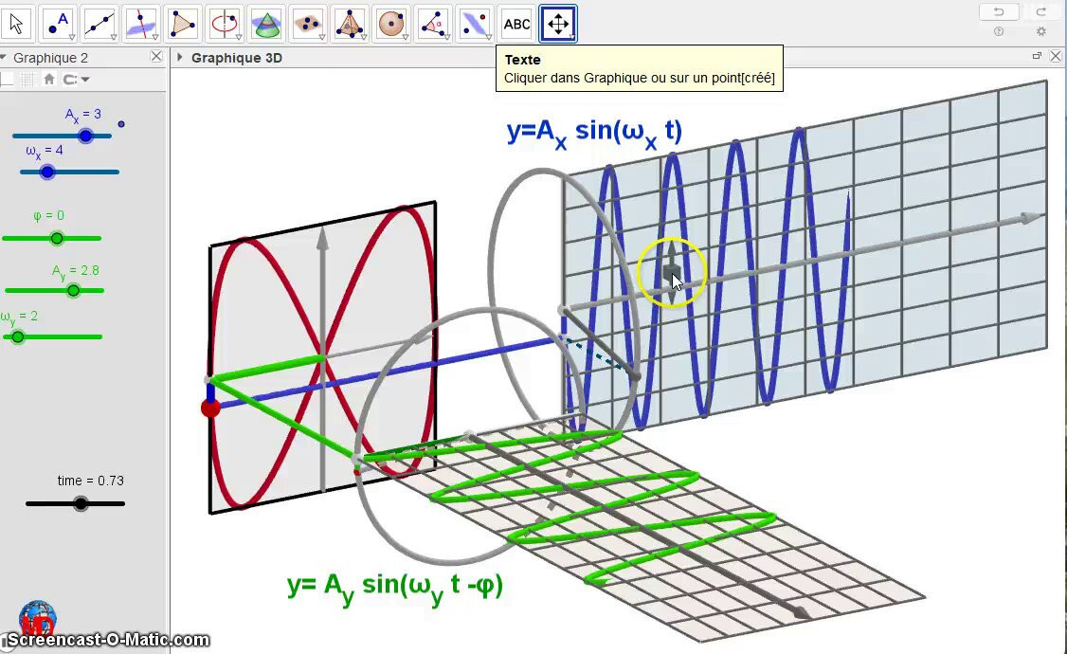
Task: Select the Move arrow tool
Action: [17, 24]
